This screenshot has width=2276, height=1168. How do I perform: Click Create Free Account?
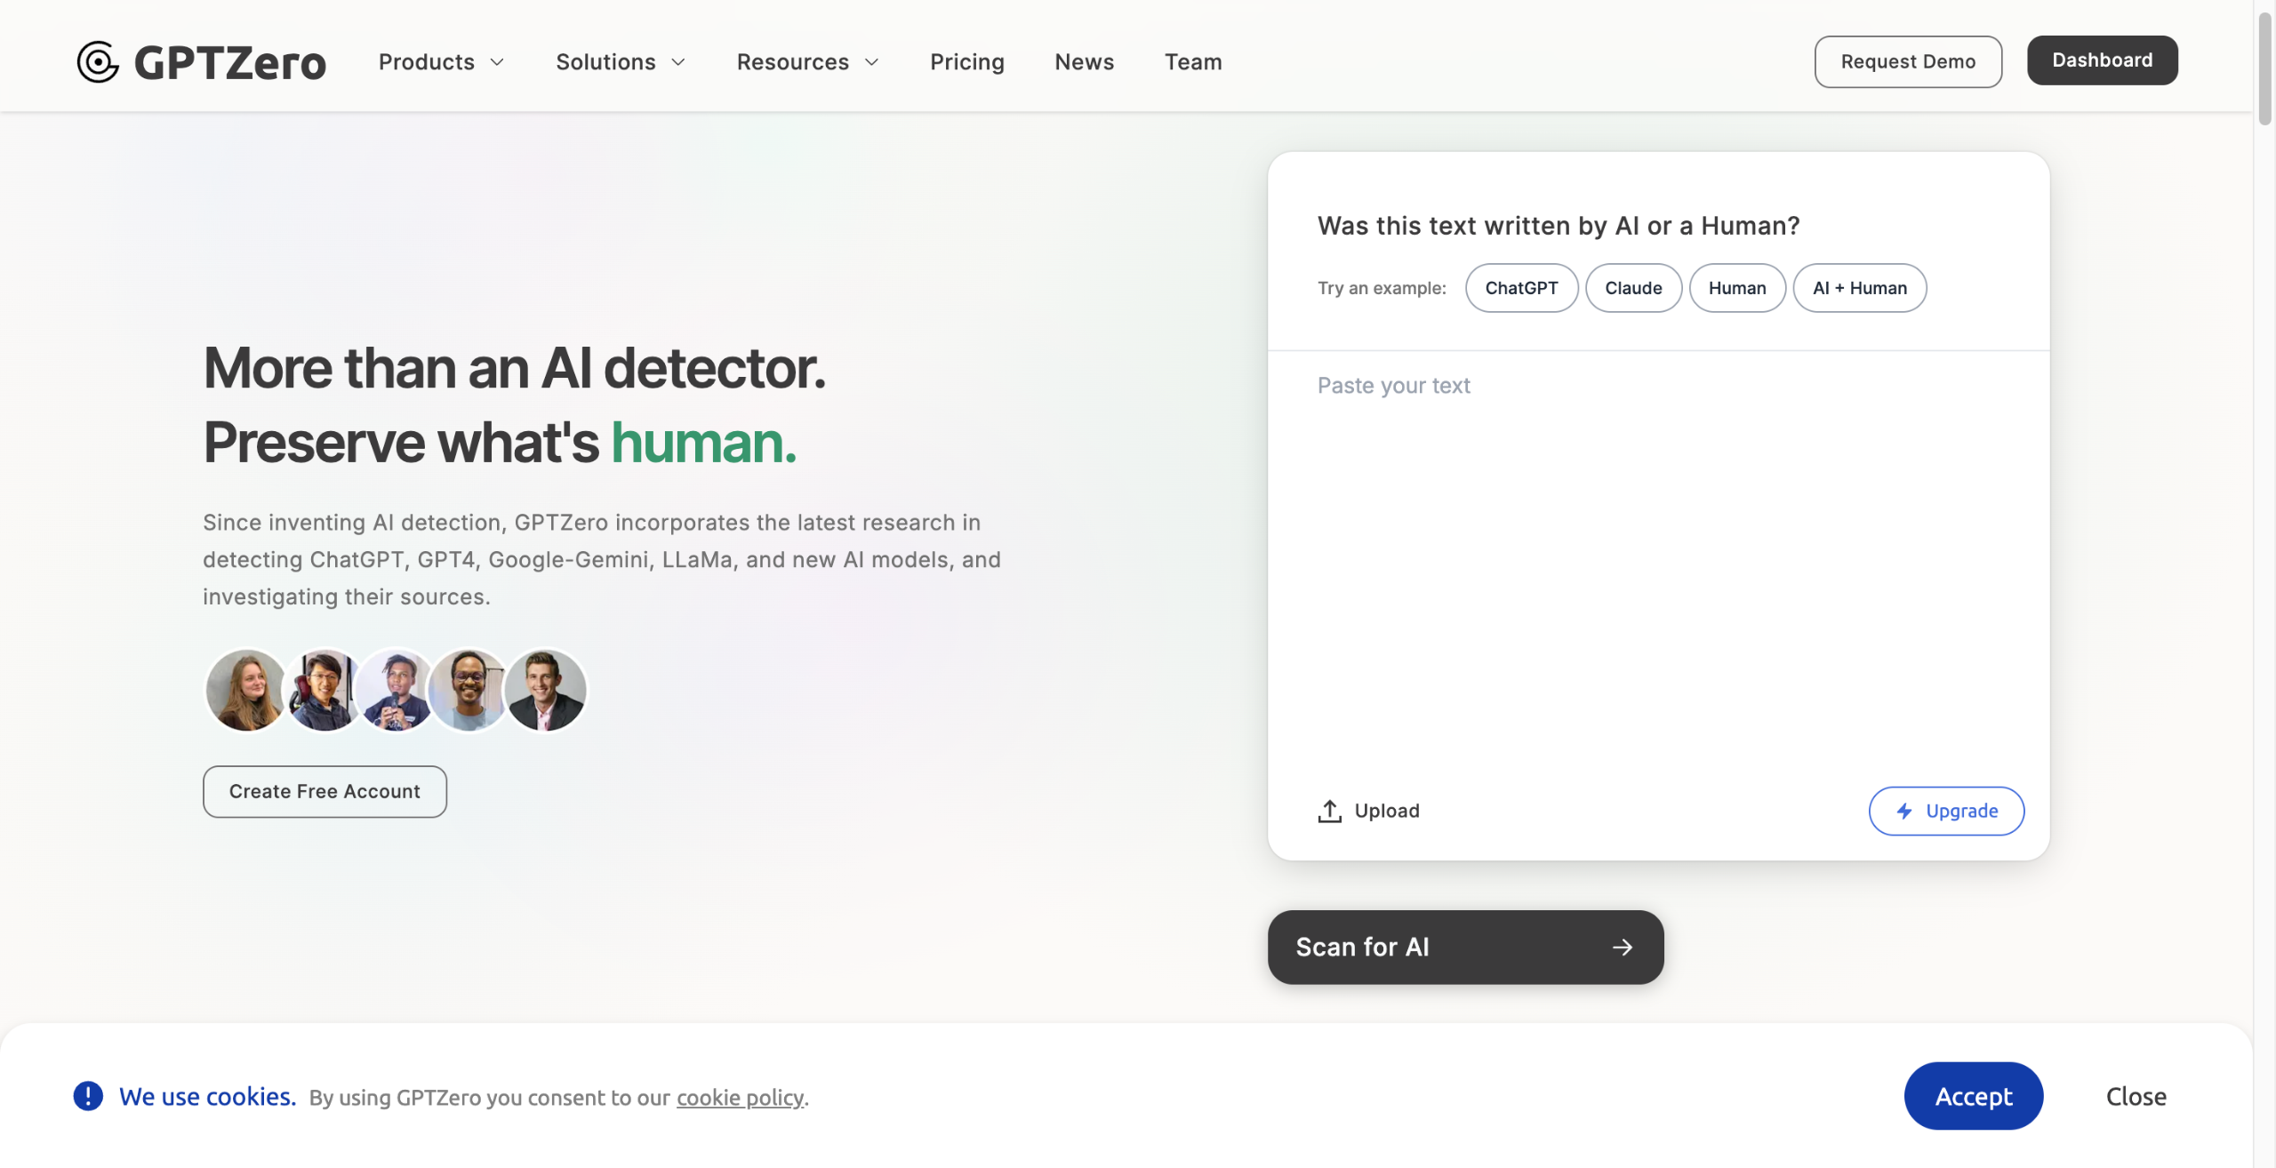pyautogui.click(x=325, y=792)
